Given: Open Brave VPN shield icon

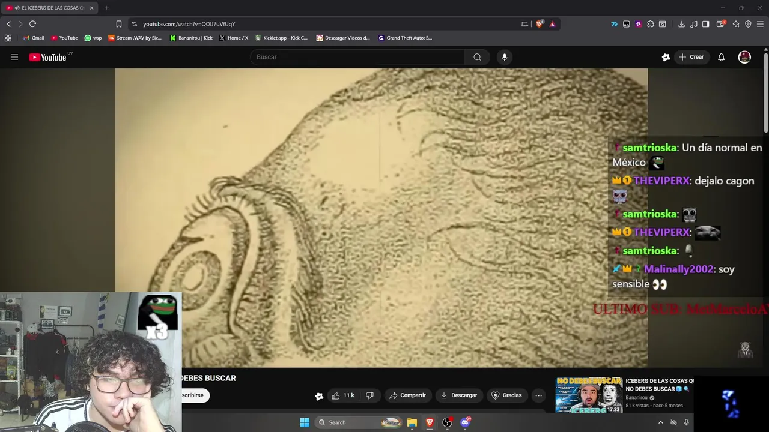Looking at the screenshot, I should (748, 24).
